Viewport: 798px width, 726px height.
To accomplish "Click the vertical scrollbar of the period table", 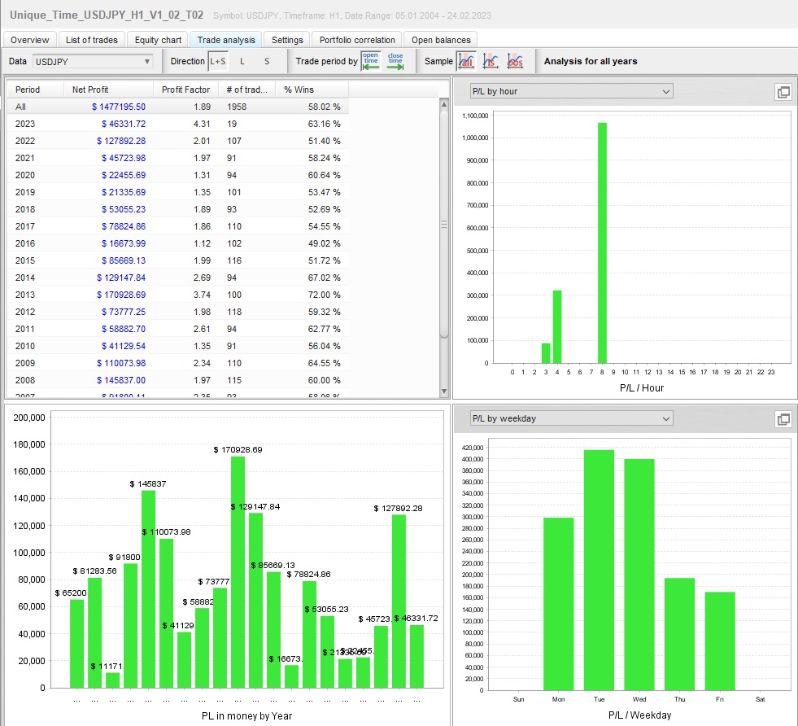I will coord(444,224).
